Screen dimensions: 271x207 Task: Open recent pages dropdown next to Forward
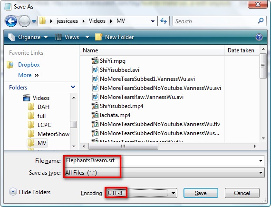click(34, 21)
